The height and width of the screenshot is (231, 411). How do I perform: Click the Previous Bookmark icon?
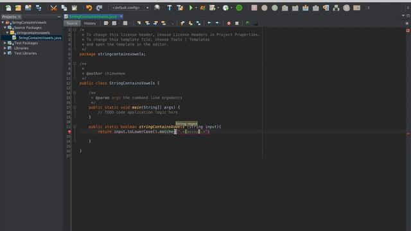pyautogui.click(x=182, y=23)
